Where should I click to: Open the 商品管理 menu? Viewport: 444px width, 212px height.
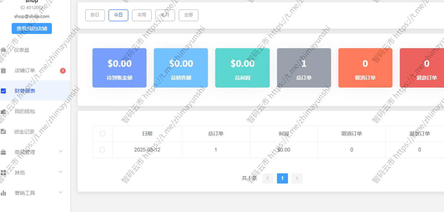click(x=35, y=152)
